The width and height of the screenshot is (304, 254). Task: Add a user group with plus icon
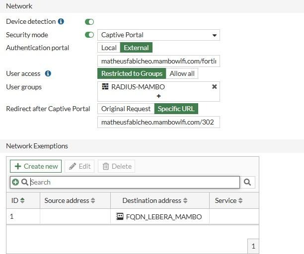(x=158, y=96)
